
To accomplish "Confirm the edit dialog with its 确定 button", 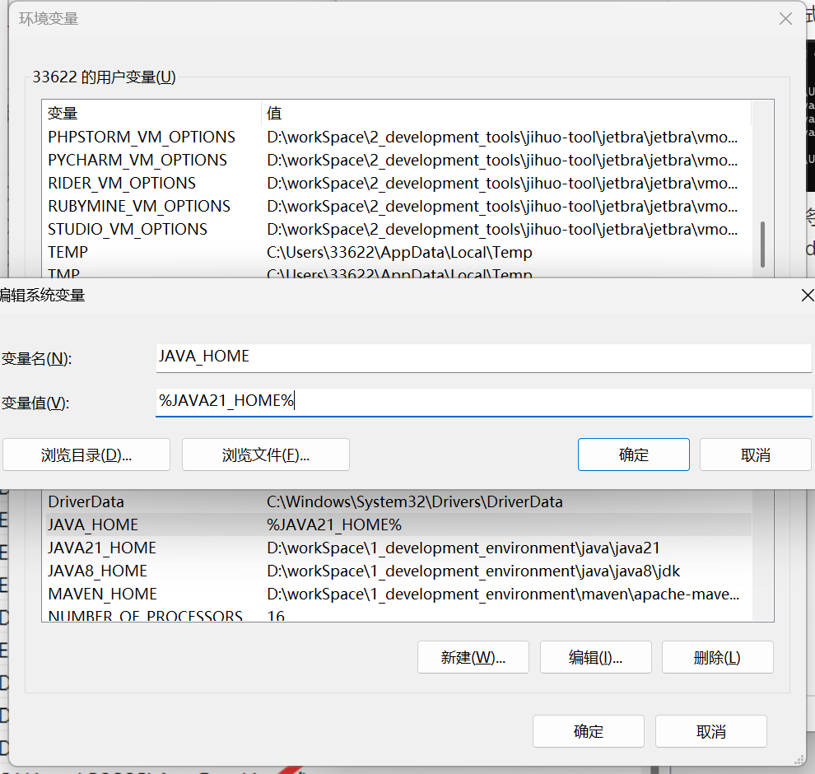I will (x=633, y=455).
